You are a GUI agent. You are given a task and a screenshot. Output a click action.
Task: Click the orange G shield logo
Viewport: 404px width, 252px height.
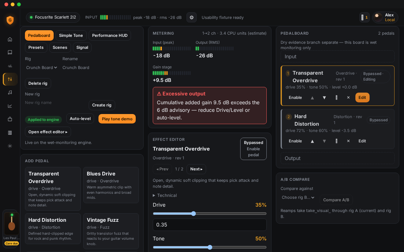10,20
